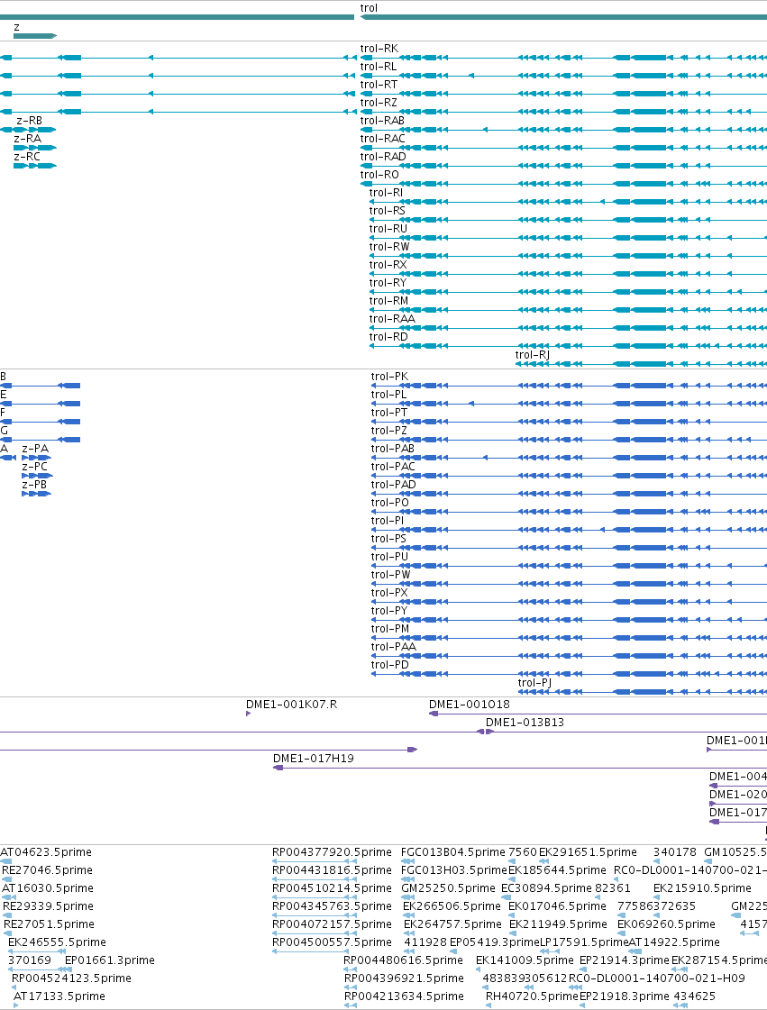Open z-PC CDS feature
The image size is (767, 1010).
(35, 467)
